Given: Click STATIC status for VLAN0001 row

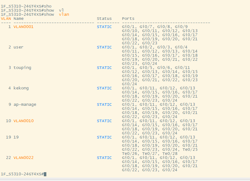Looking at the screenshot, I should tap(104, 27).
